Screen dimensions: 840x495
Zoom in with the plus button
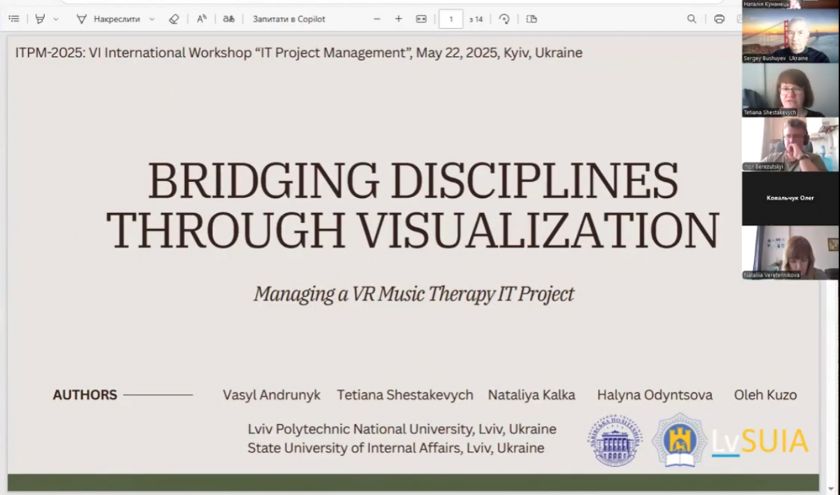tap(399, 19)
